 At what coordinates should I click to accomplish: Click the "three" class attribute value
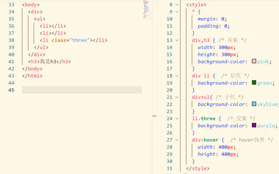click(x=80, y=40)
